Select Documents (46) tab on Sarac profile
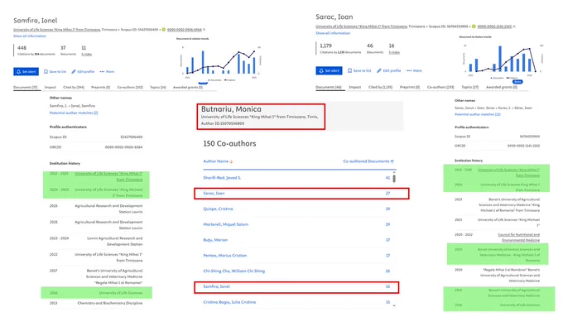 (x=329, y=87)
